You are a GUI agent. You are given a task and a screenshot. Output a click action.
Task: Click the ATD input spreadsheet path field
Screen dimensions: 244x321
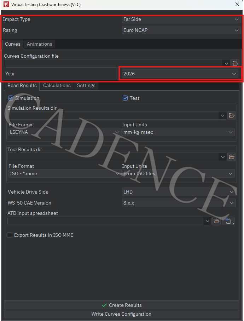coord(106,221)
